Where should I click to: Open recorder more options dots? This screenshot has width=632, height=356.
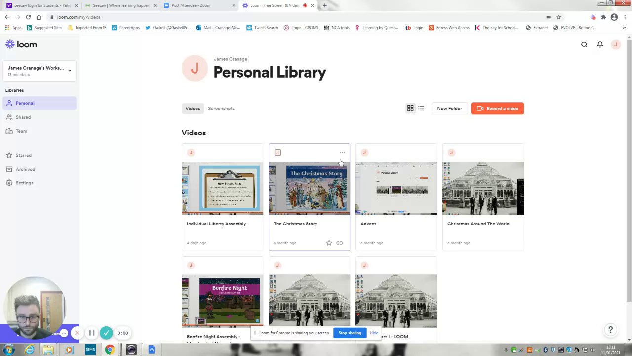64,333
